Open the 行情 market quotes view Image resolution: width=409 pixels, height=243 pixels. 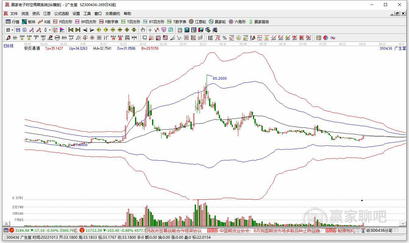tap(12, 22)
